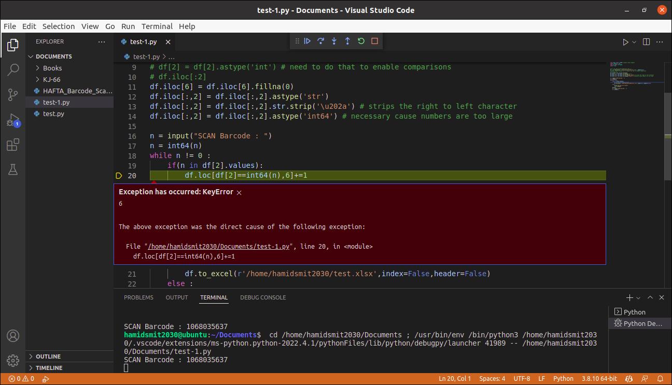
Task: Open the Selection menu
Action: (59, 26)
